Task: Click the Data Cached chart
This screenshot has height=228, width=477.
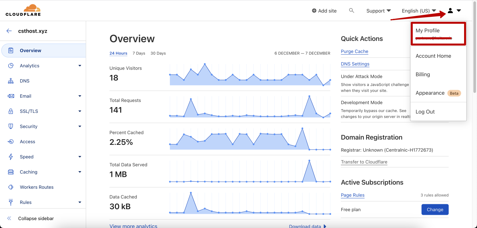Action: pos(250,203)
